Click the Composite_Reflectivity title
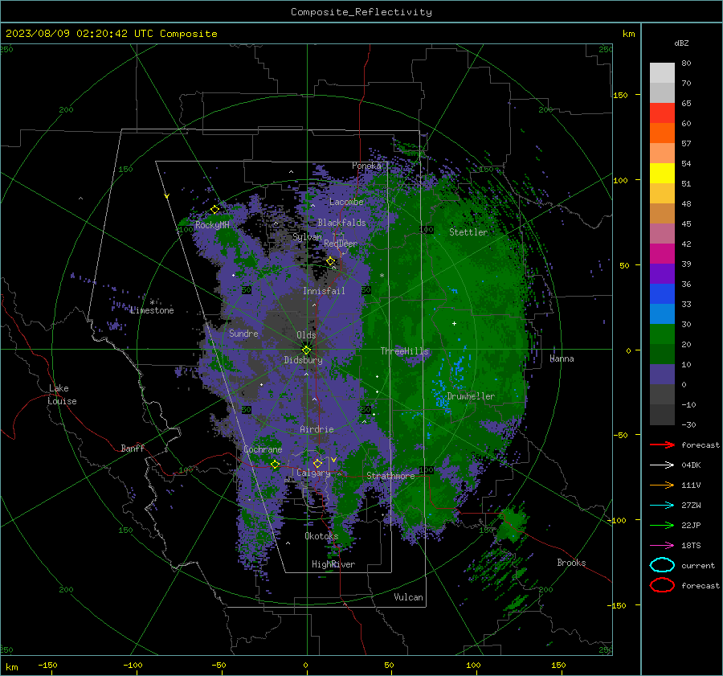 [x=361, y=12]
